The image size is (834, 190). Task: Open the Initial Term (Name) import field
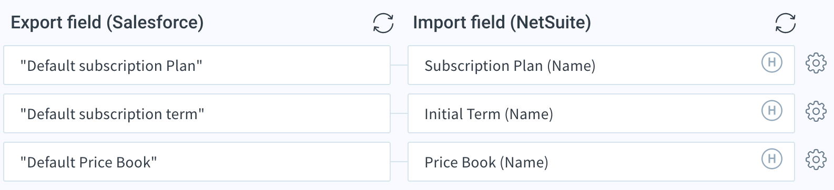[601, 113]
